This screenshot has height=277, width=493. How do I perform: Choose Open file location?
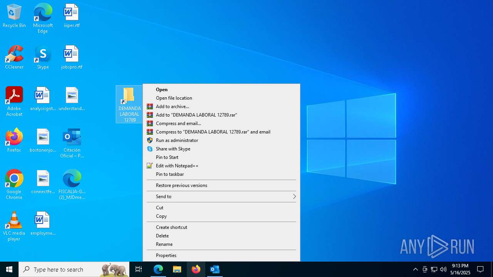click(x=221, y=98)
